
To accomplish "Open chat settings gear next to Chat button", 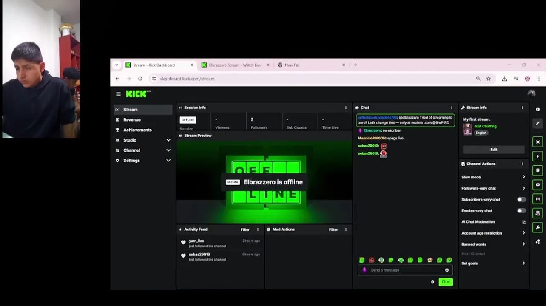I will [x=432, y=282].
